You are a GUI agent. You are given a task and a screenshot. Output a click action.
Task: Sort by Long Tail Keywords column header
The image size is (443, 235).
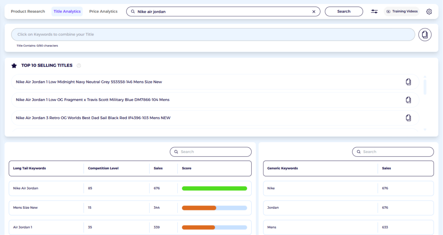pyautogui.click(x=29, y=168)
